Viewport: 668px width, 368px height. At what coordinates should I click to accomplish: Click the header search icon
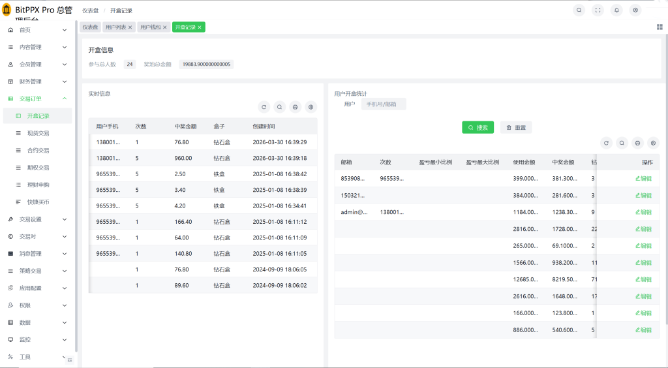pos(579,10)
